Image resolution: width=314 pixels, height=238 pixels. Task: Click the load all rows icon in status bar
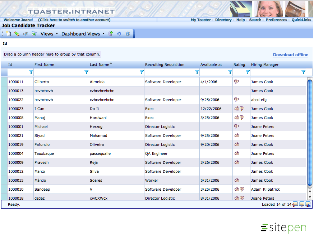point(308,204)
